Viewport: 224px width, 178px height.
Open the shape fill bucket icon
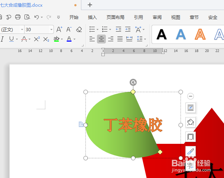[x=191, y=122]
